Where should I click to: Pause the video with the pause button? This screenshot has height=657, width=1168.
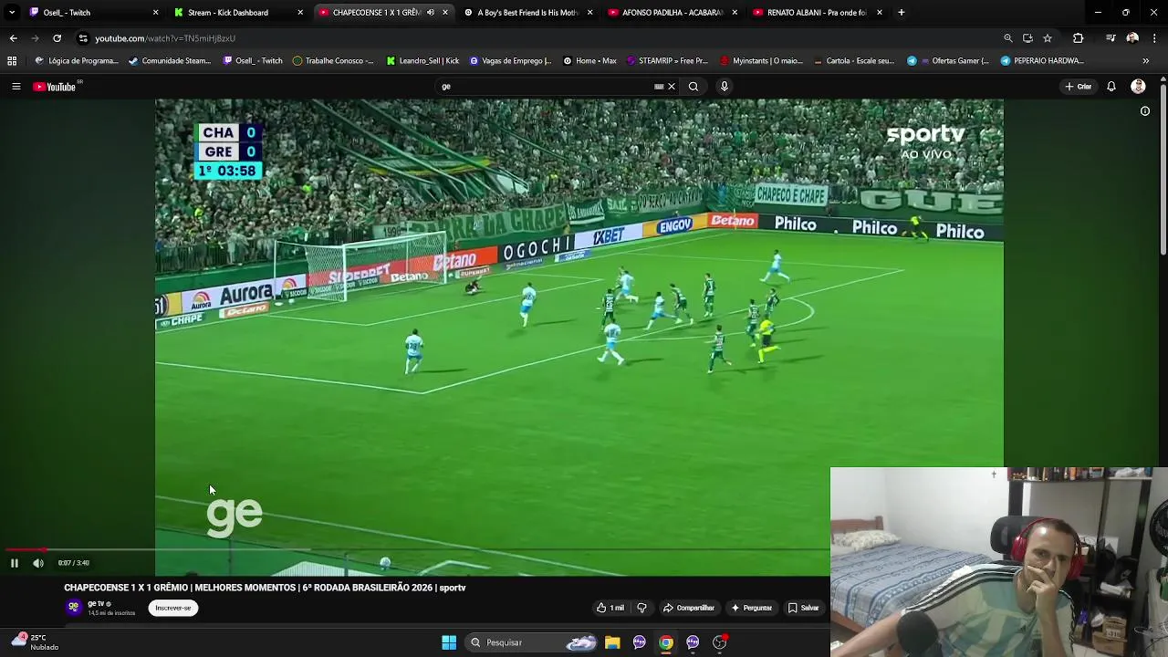coord(14,563)
